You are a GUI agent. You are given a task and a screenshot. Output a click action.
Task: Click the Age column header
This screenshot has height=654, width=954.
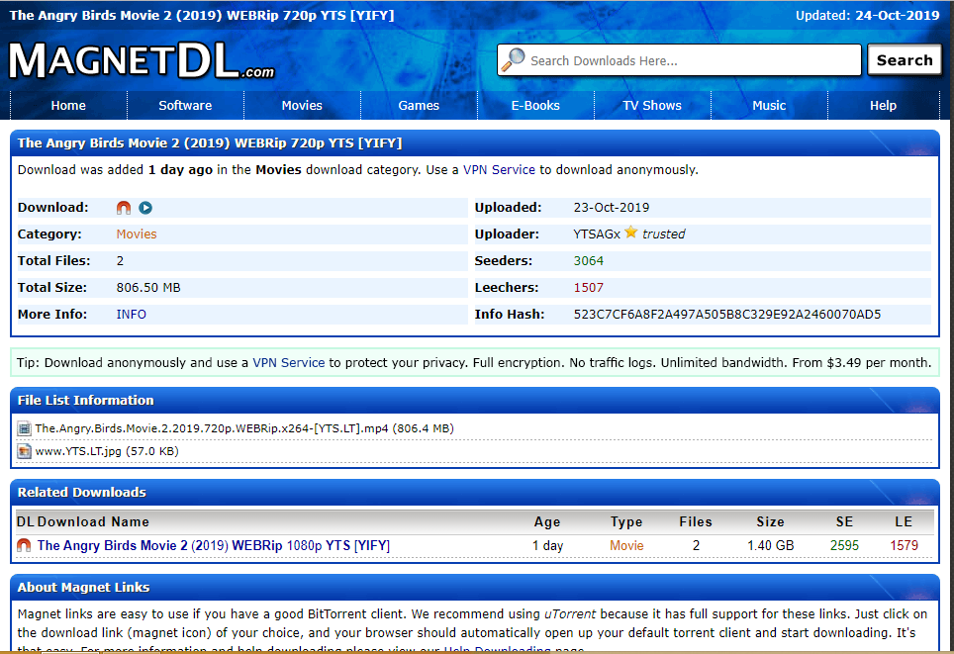(x=547, y=522)
